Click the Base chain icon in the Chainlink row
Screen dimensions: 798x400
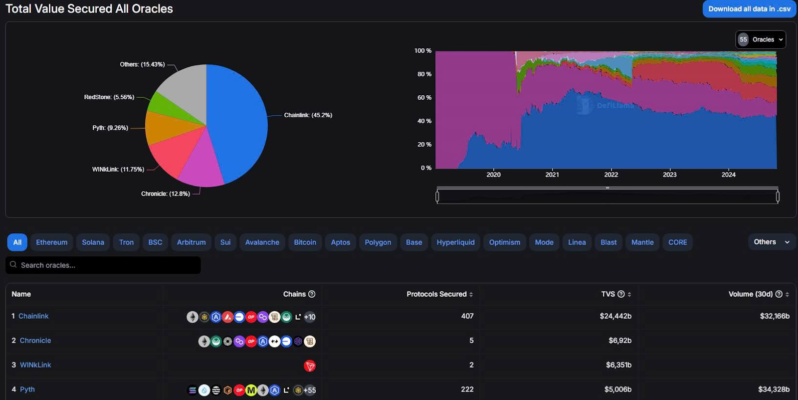[239, 317]
